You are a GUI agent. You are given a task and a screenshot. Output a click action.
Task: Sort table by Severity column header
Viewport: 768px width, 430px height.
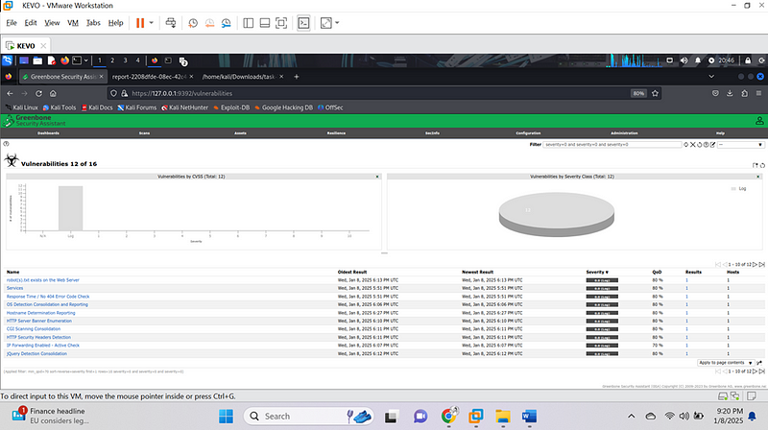597,272
